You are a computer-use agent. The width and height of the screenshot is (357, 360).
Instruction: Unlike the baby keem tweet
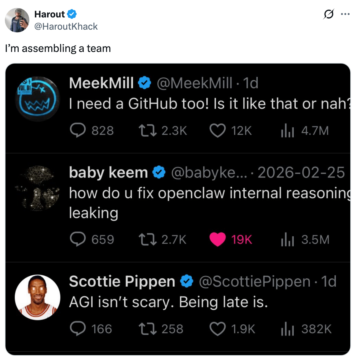tap(217, 239)
